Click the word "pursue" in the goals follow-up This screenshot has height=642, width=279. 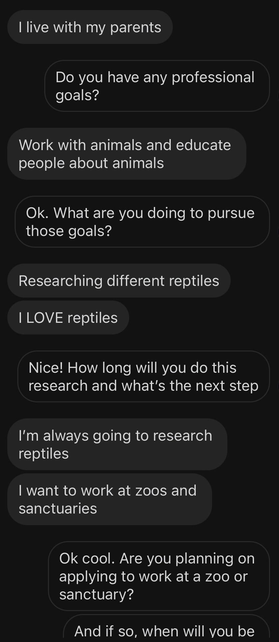click(x=231, y=213)
